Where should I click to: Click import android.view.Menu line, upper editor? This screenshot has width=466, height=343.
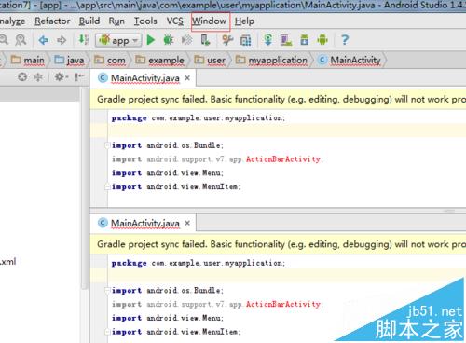pyautogui.click(x=168, y=172)
